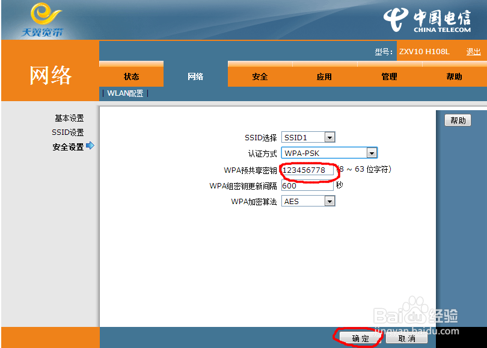Switch to the 安全 tab

point(260,76)
